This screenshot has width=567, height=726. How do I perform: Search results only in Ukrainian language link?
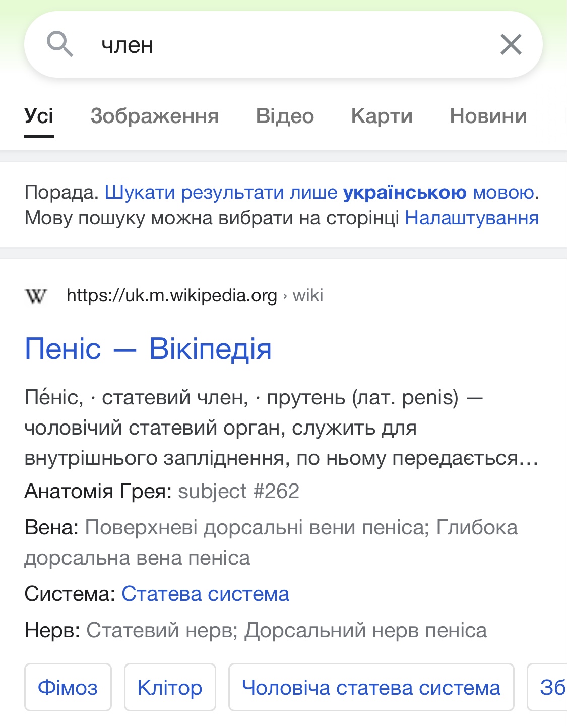pos(320,192)
